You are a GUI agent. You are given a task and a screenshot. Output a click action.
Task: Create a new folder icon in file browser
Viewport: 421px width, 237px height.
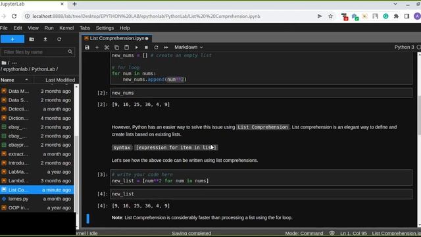coord(32,39)
